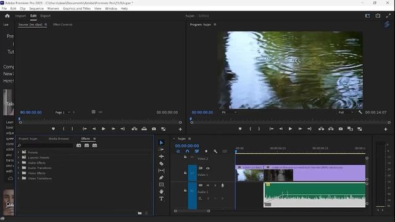Open the File menu

tap(4, 9)
